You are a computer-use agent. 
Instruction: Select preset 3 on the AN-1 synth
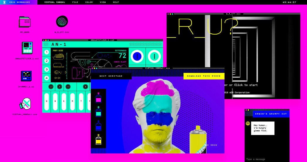point(46,70)
